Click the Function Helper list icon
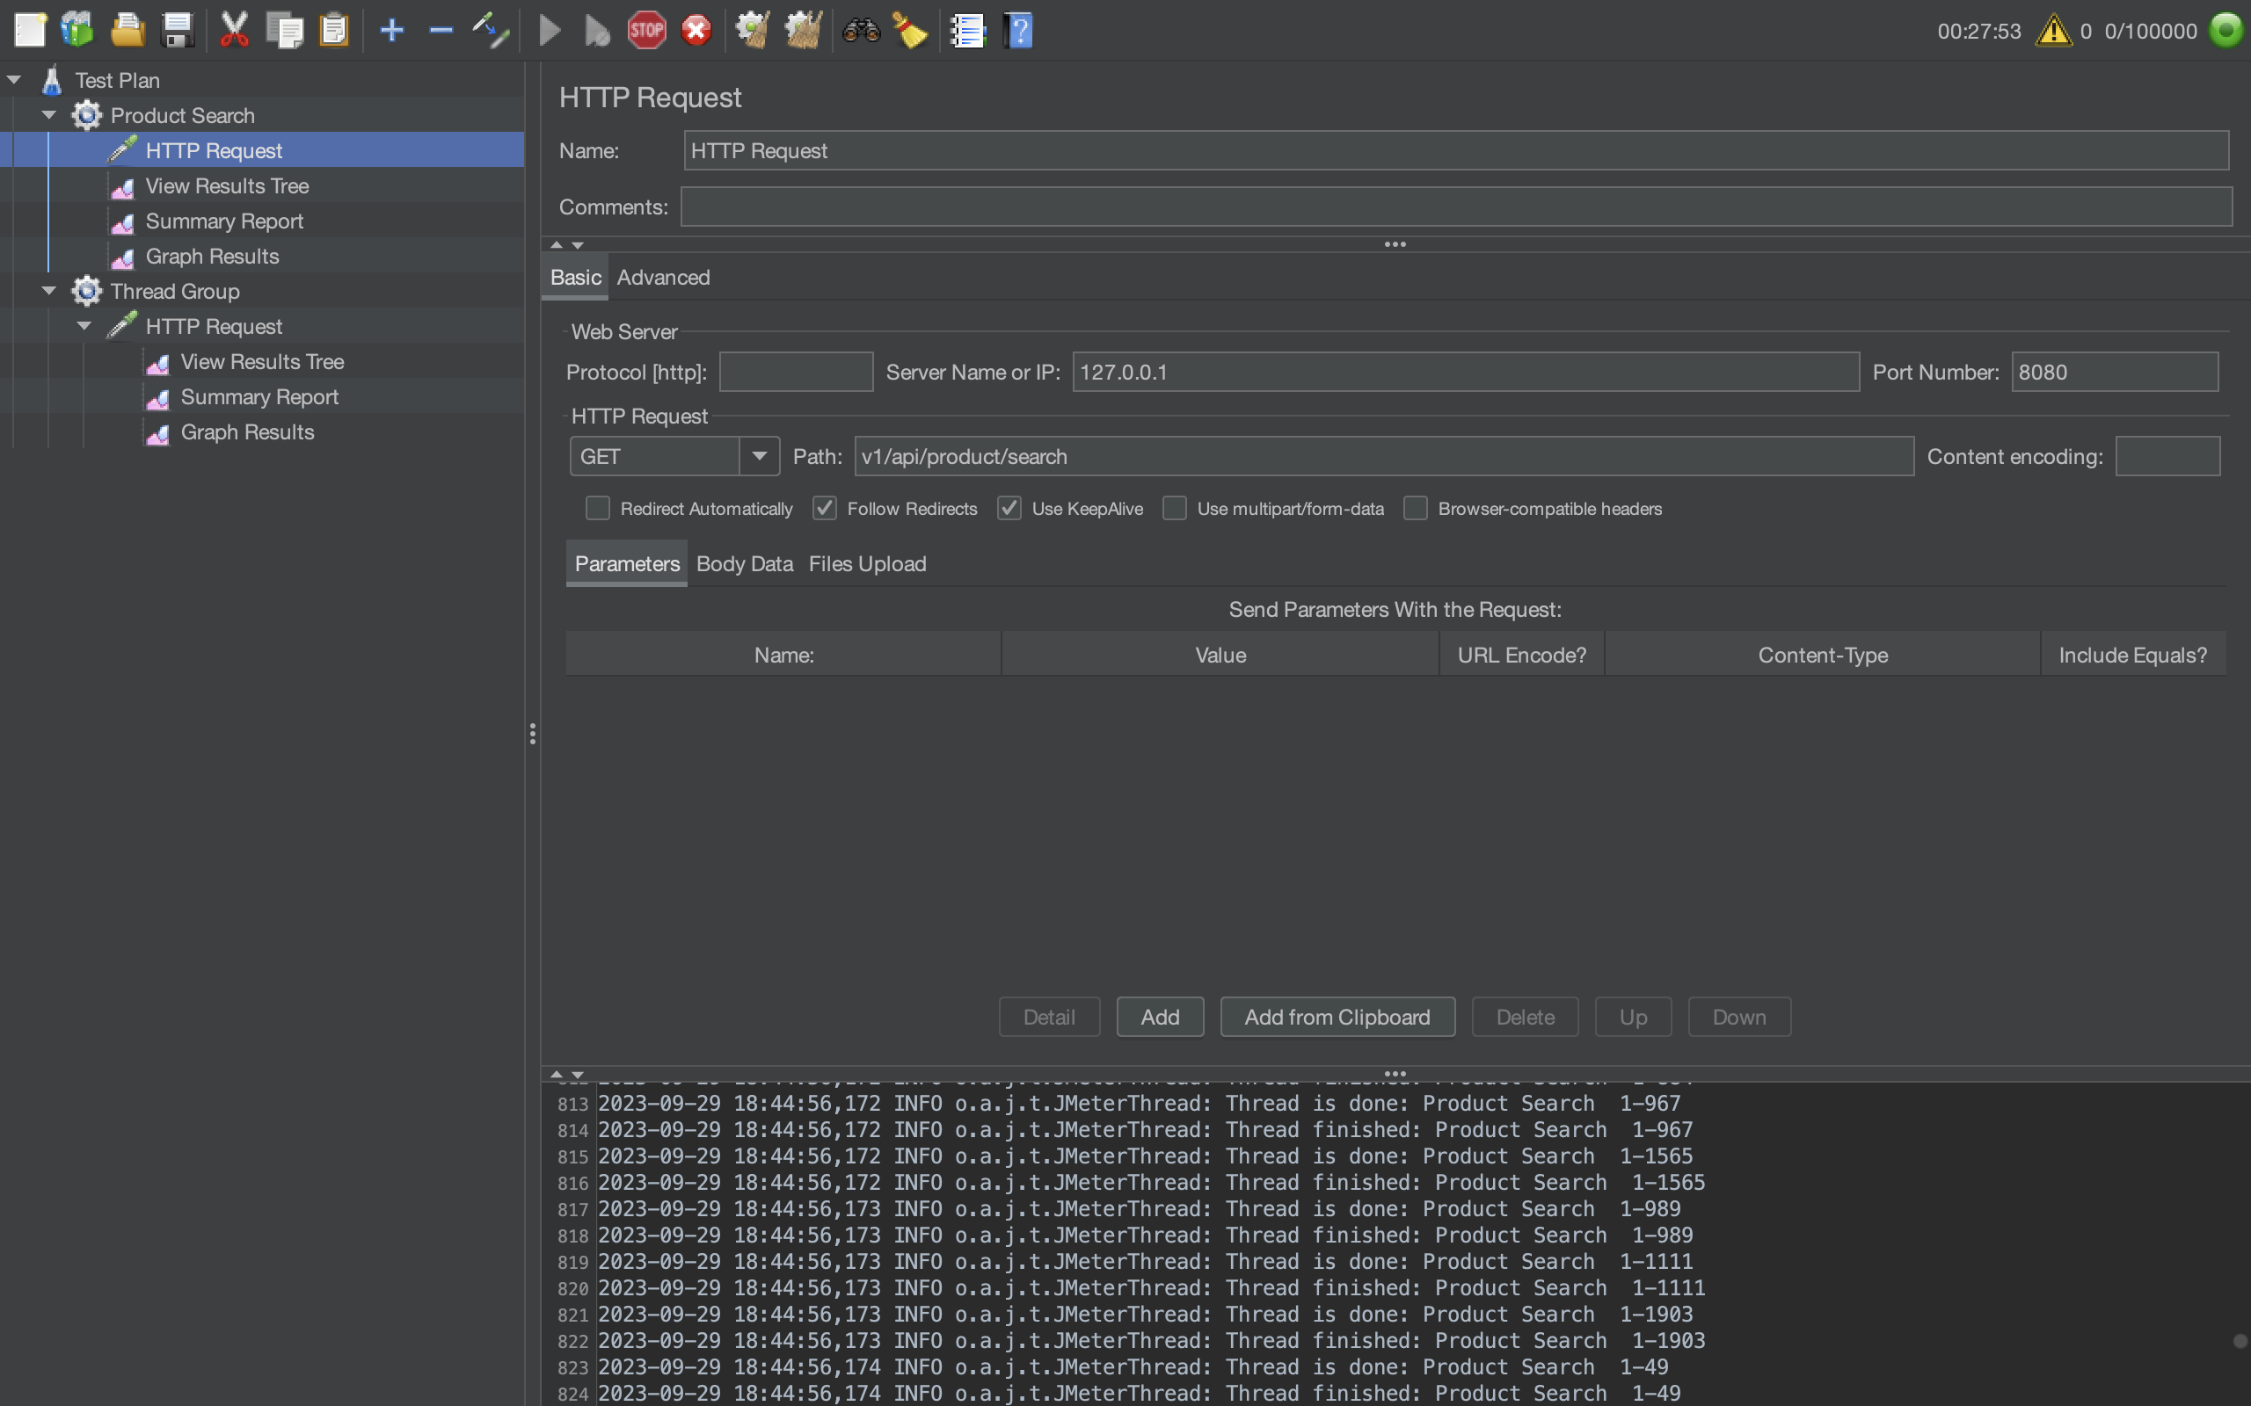The height and width of the screenshot is (1406, 2251). coord(967,31)
